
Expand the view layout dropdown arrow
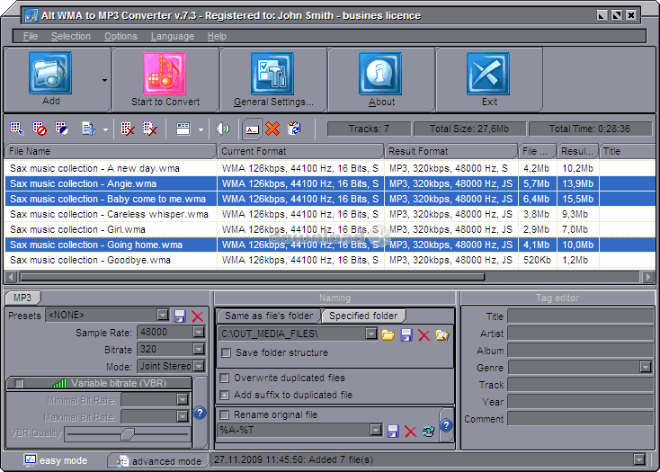coord(201,129)
